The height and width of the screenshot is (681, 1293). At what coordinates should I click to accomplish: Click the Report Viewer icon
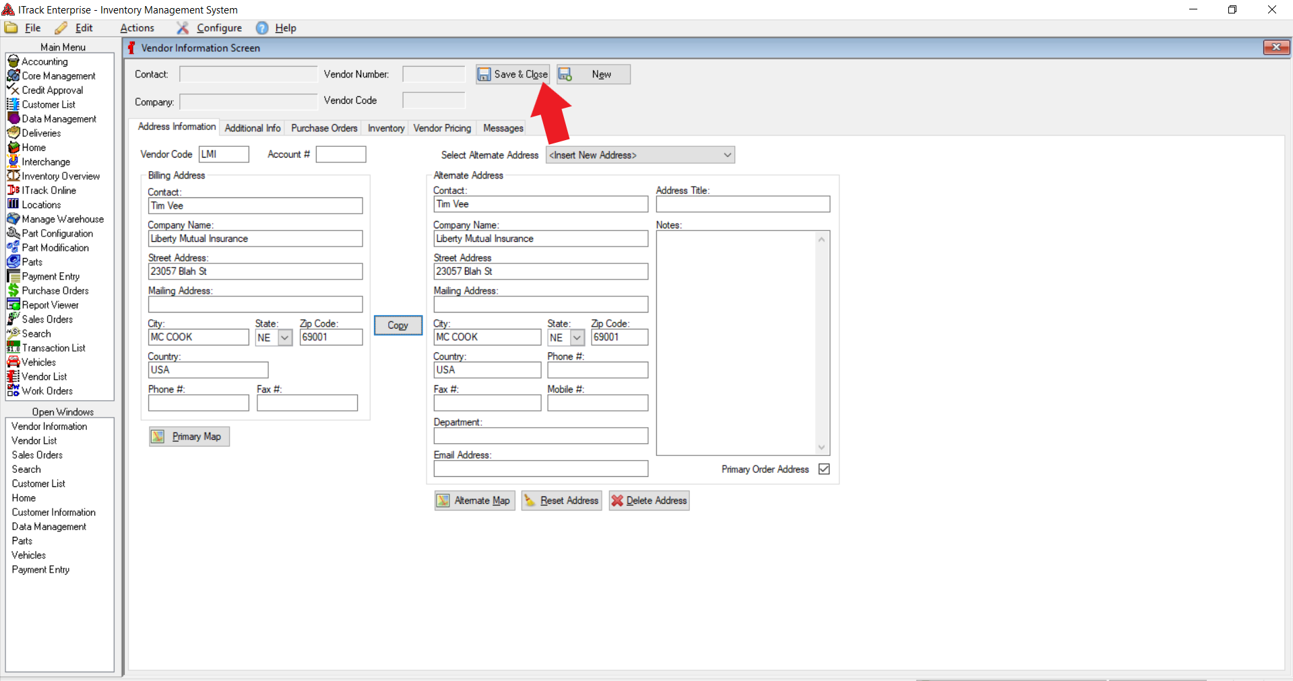point(13,305)
